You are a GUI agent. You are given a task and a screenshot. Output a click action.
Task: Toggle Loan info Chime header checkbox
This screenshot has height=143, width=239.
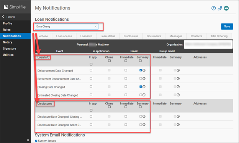(x=109, y=61)
